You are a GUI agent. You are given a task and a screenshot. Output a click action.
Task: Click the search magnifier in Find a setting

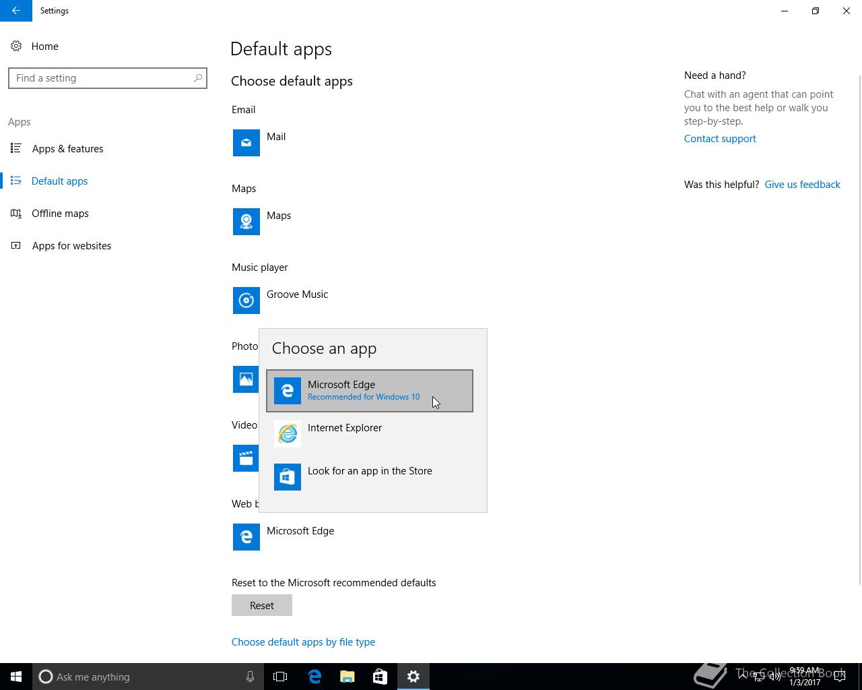[198, 78]
